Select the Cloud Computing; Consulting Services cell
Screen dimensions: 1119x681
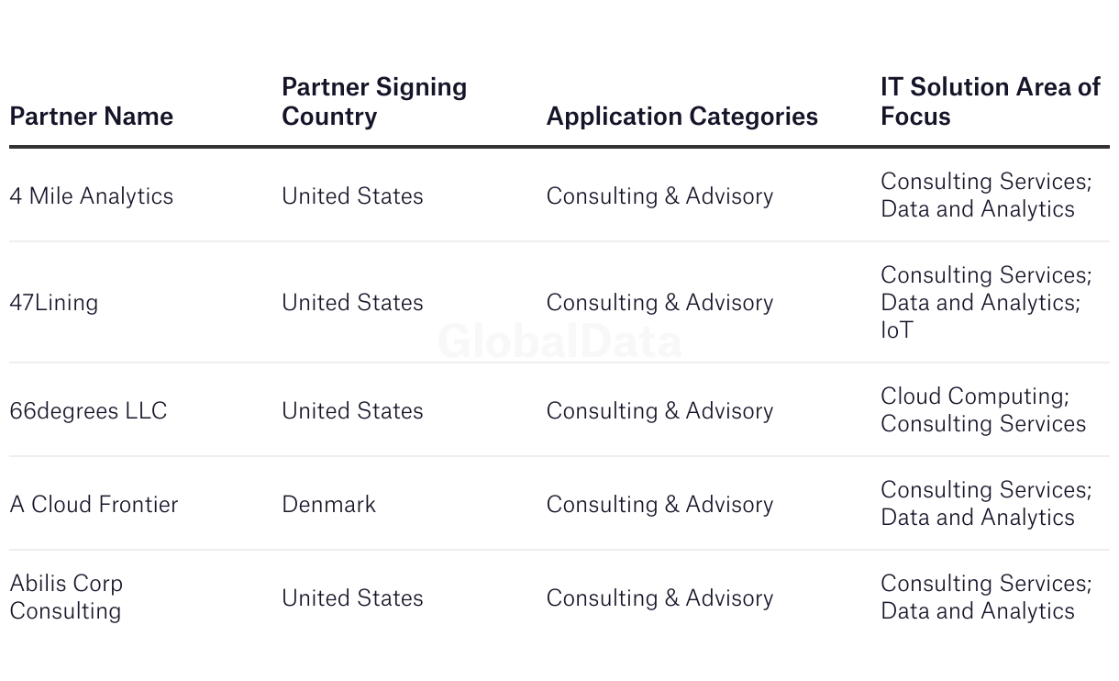[983, 410]
